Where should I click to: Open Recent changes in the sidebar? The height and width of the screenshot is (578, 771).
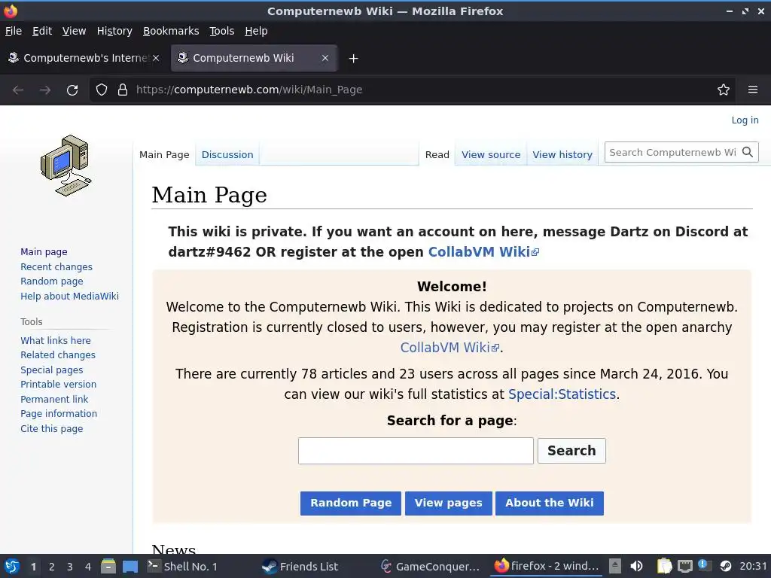coord(56,266)
